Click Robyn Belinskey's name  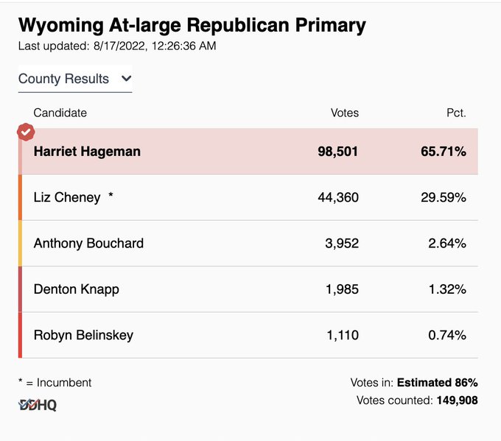pos(83,335)
